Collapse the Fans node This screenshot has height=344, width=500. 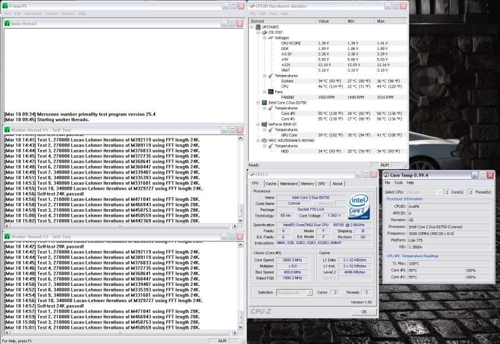coord(264,92)
